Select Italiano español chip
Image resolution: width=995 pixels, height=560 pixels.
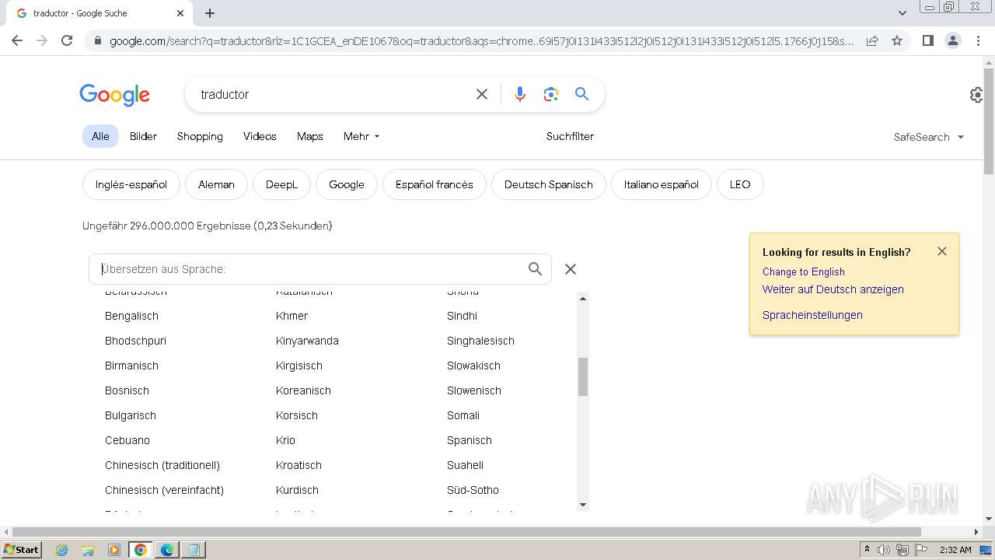[x=662, y=184]
